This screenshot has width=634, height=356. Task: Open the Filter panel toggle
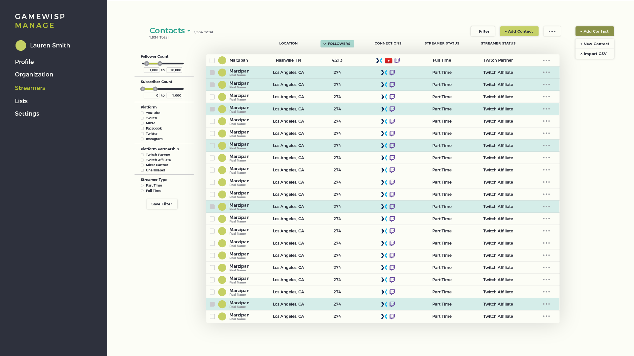pos(482,31)
